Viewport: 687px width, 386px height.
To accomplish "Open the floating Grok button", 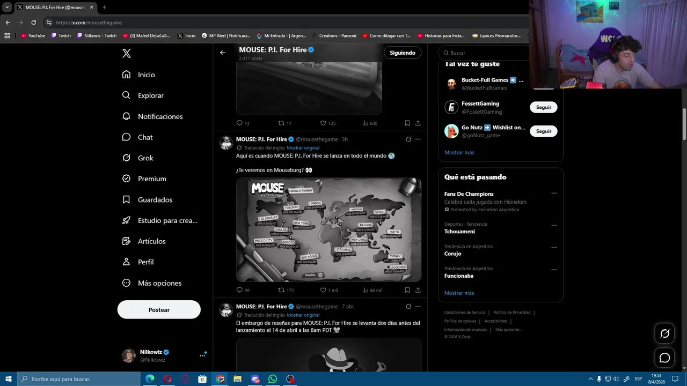I will tap(664, 333).
